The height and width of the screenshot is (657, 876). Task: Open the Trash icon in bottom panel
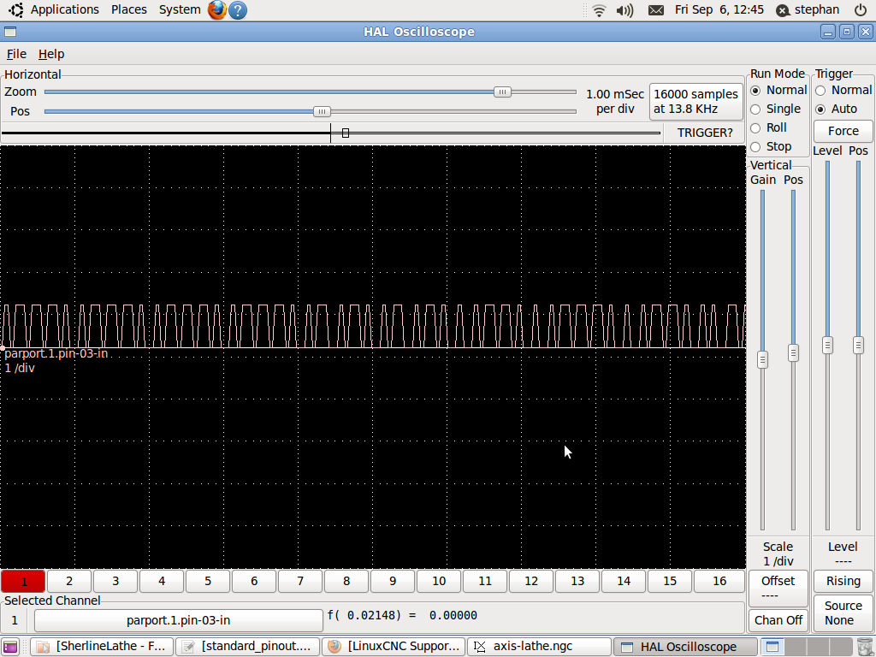864,647
